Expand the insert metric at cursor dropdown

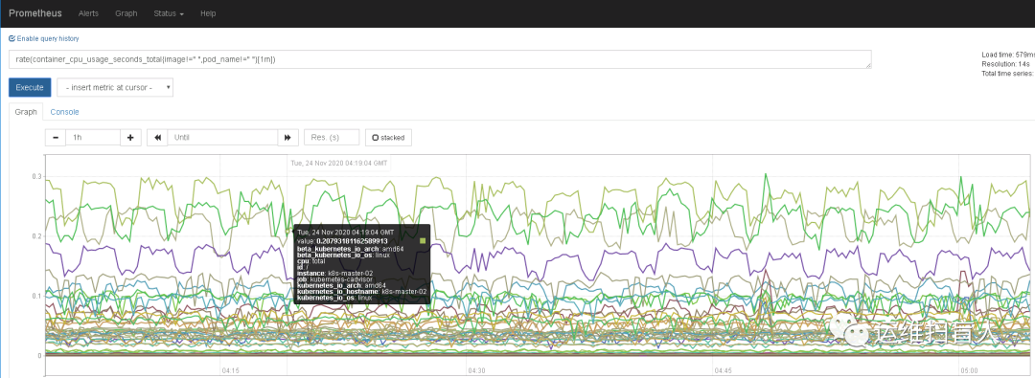coord(115,87)
